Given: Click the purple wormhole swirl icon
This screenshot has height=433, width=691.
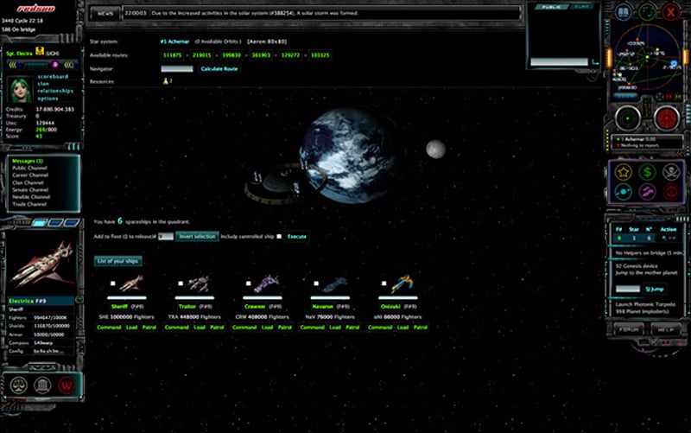Looking at the screenshot, I should (647, 192).
